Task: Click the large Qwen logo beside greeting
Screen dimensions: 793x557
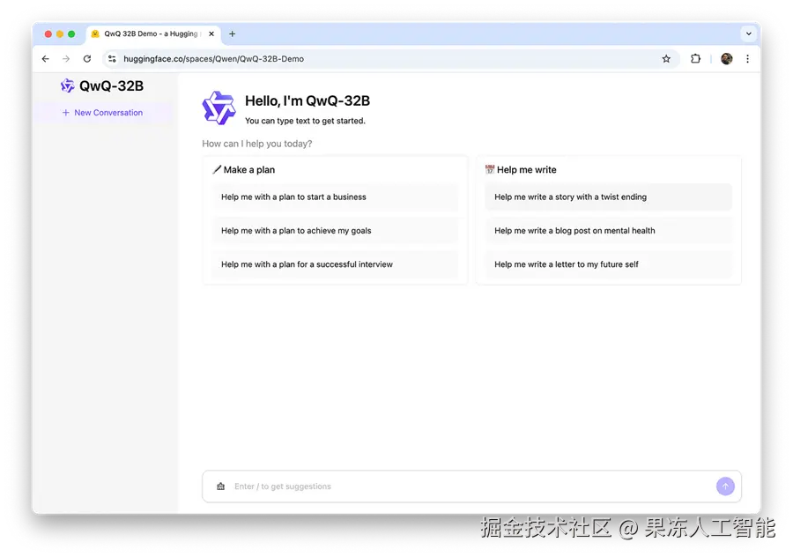Action: (x=219, y=108)
